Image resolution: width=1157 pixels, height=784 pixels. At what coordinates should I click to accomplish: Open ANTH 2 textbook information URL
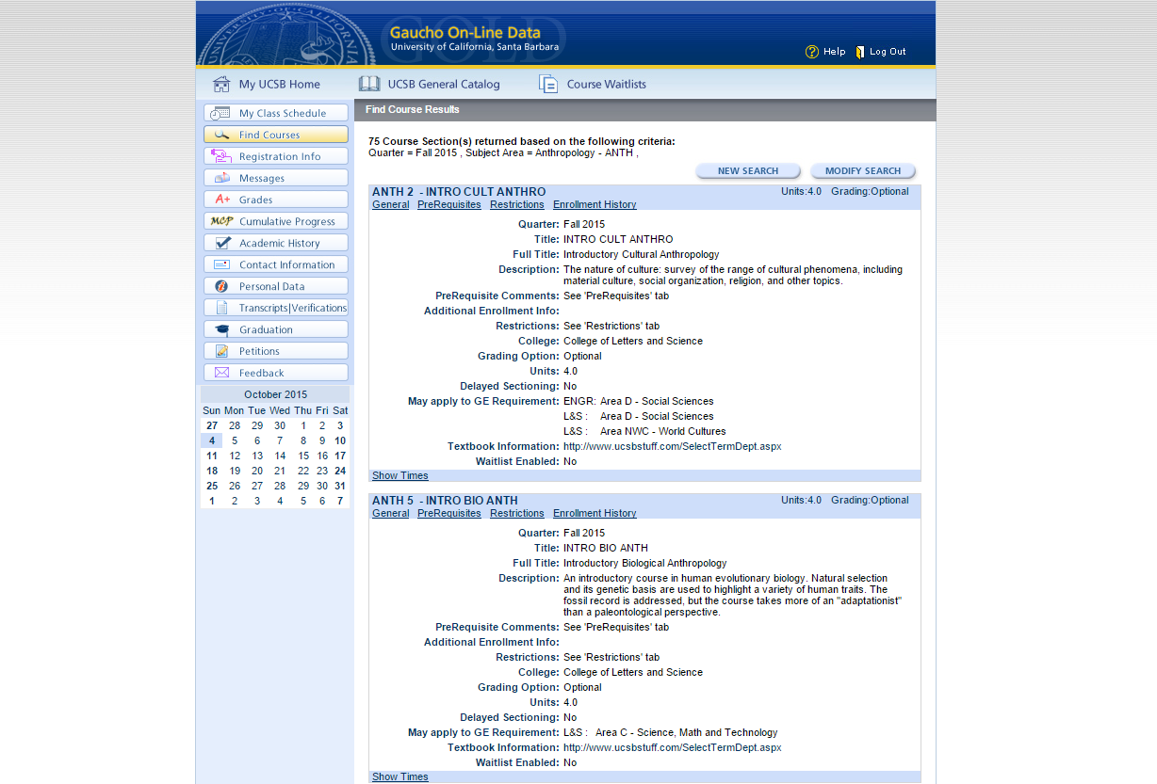tap(672, 446)
